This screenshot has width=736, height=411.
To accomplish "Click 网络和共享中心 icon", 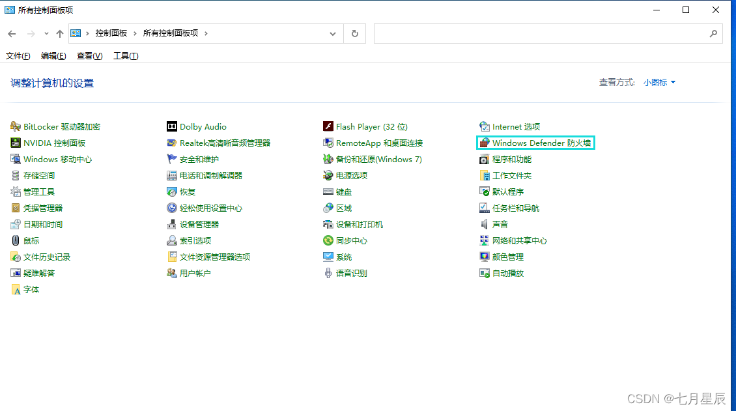I will click(x=485, y=240).
